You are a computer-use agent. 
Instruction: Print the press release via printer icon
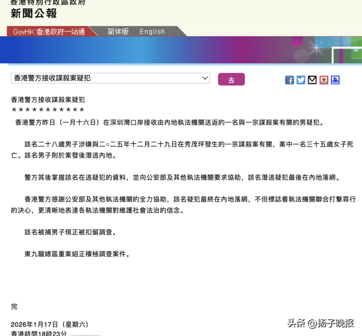tap(335, 80)
